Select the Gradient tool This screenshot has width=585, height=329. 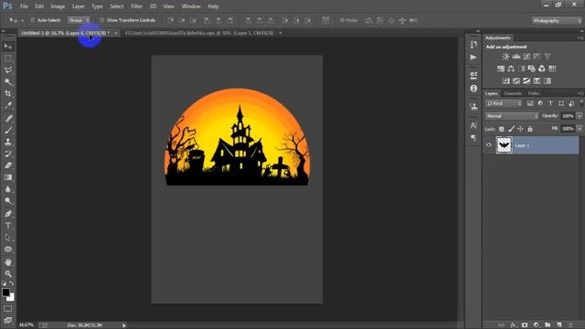(x=8, y=177)
